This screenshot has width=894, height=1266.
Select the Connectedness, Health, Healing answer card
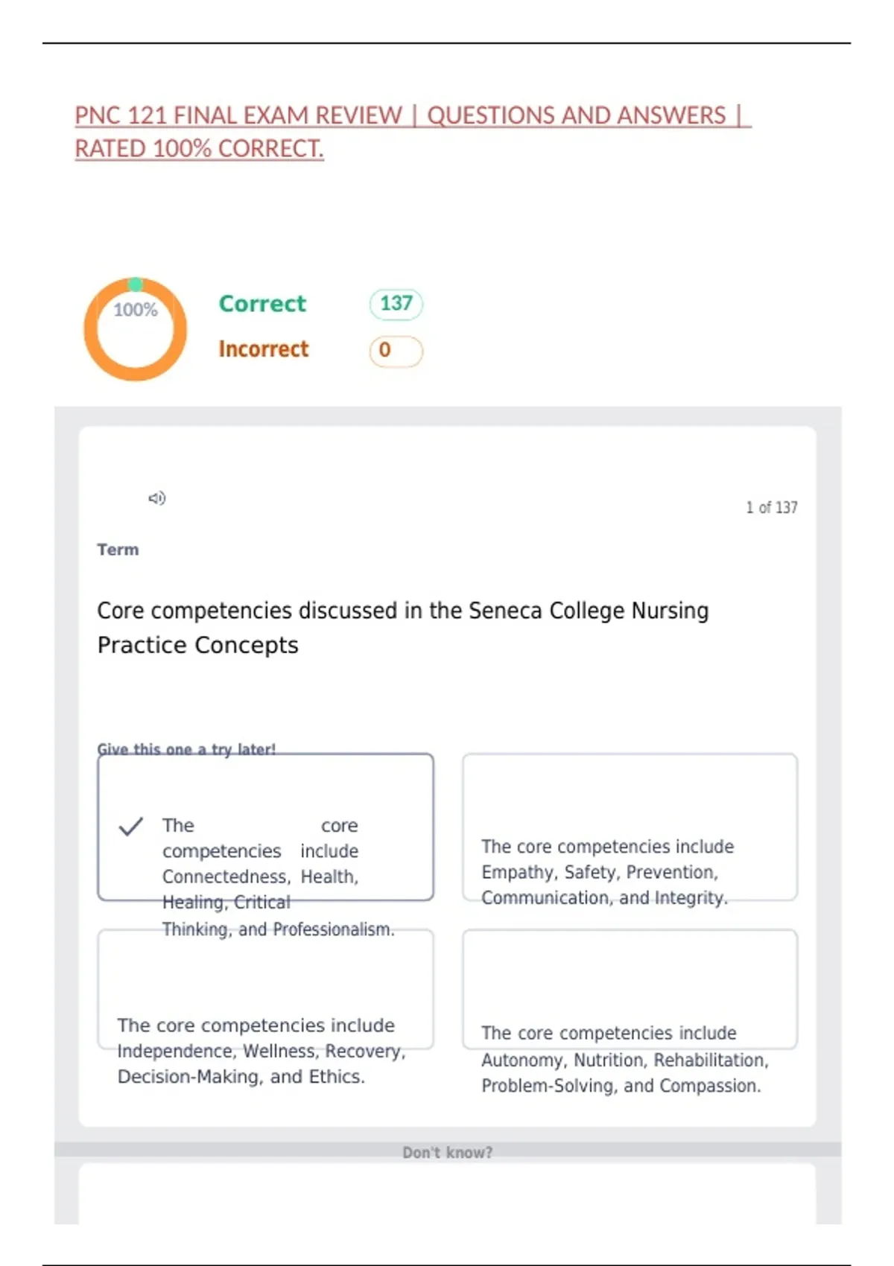(265, 827)
